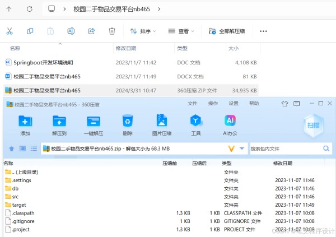Click the skin shirt icon in 360压缩 titlebar
The height and width of the screenshot is (237, 336).
point(284,104)
